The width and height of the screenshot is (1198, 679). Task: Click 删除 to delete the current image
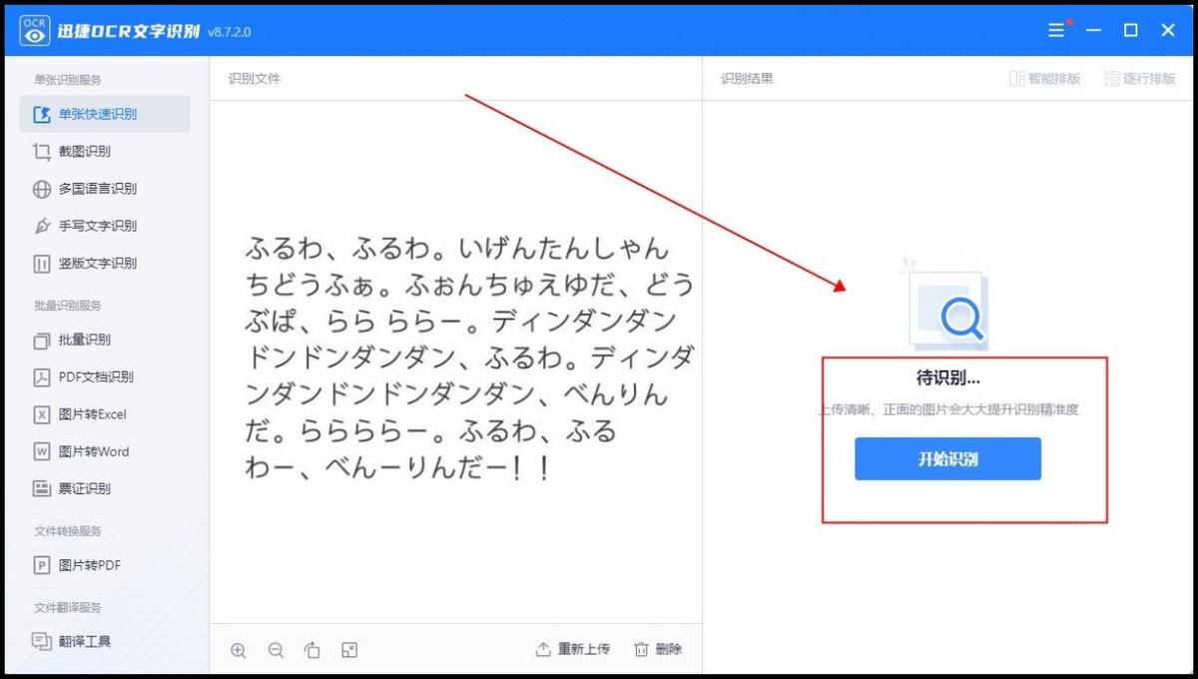tap(658, 649)
